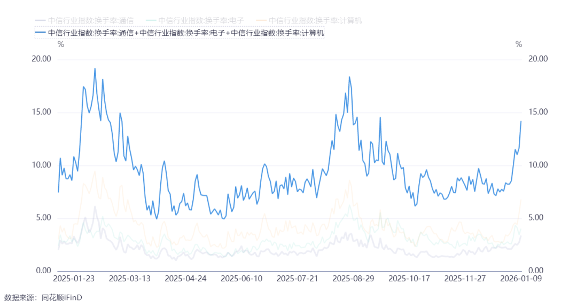Image resolution: width=577 pixels, height=301 pixels.
Task: Click right axis value 10.00
Action: [538, 165]
